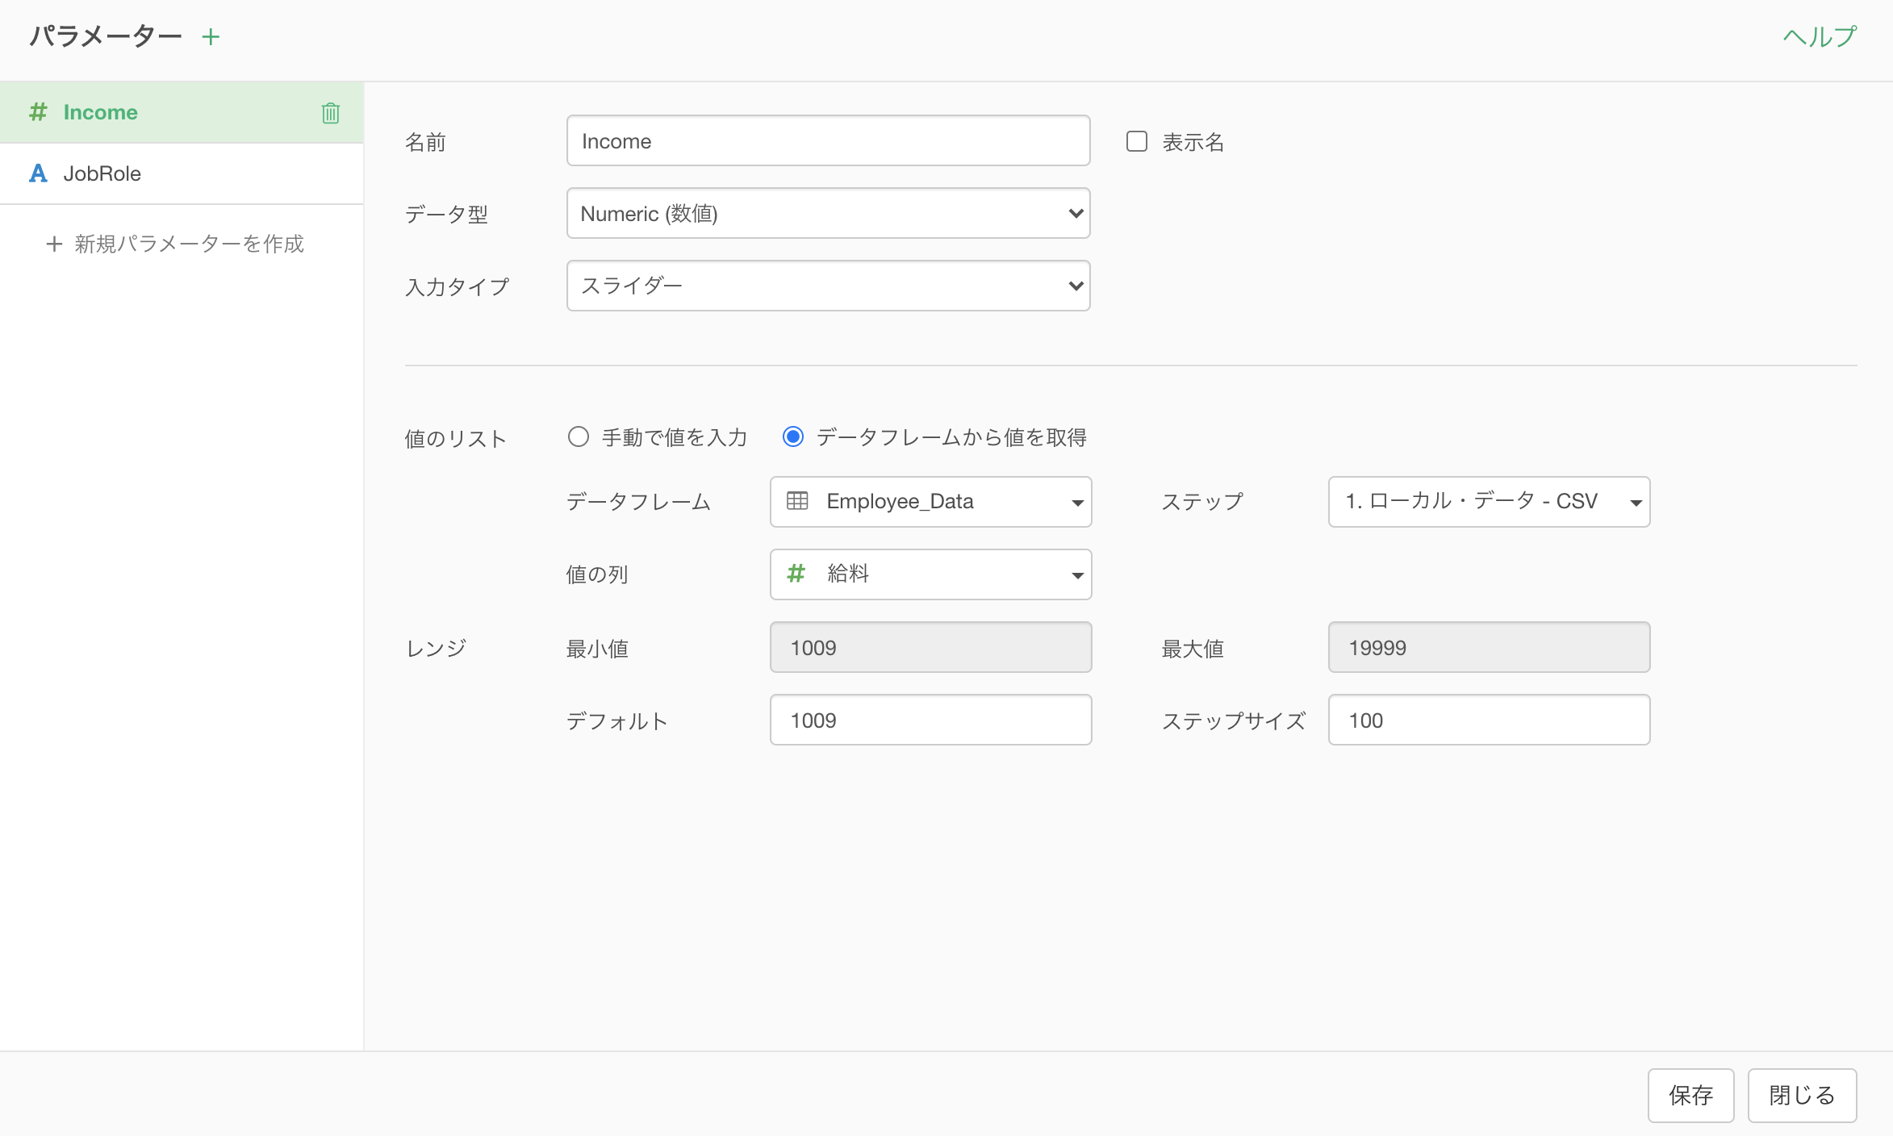Expand the ステップ ローカル・データ dropdown
The image size is (1893, 1136).
coord(1488,502)
